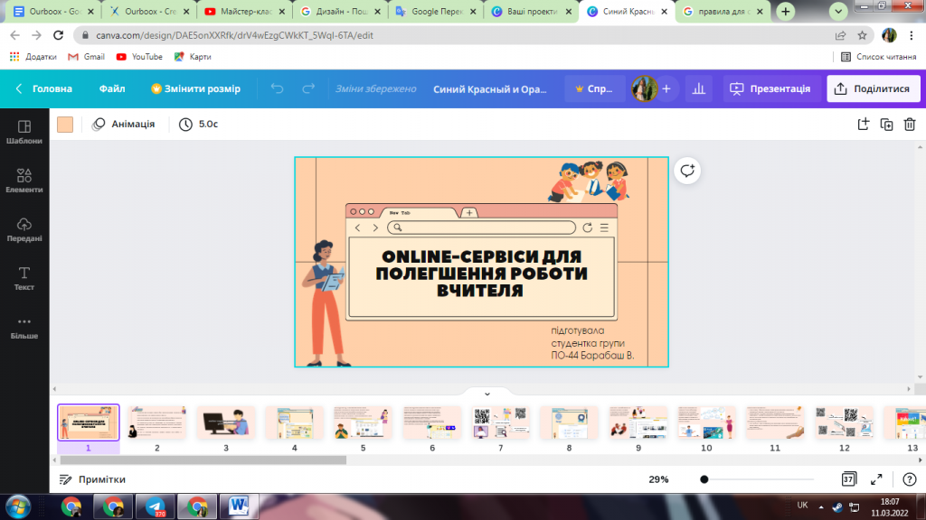Click the Поділитися share button
Screen dimensions: 926x520
873,88
